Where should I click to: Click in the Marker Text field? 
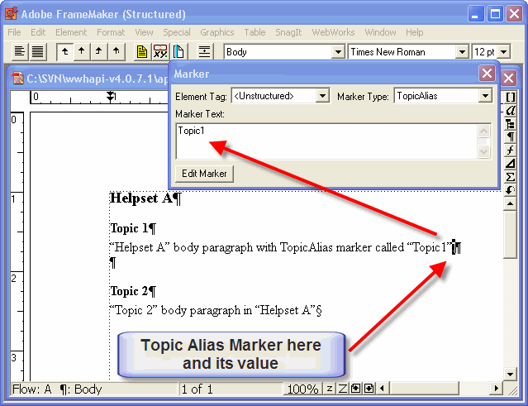click(x=326, y=141)
